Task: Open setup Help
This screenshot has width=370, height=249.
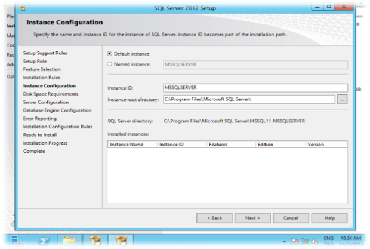Action: tap(329, 218)
